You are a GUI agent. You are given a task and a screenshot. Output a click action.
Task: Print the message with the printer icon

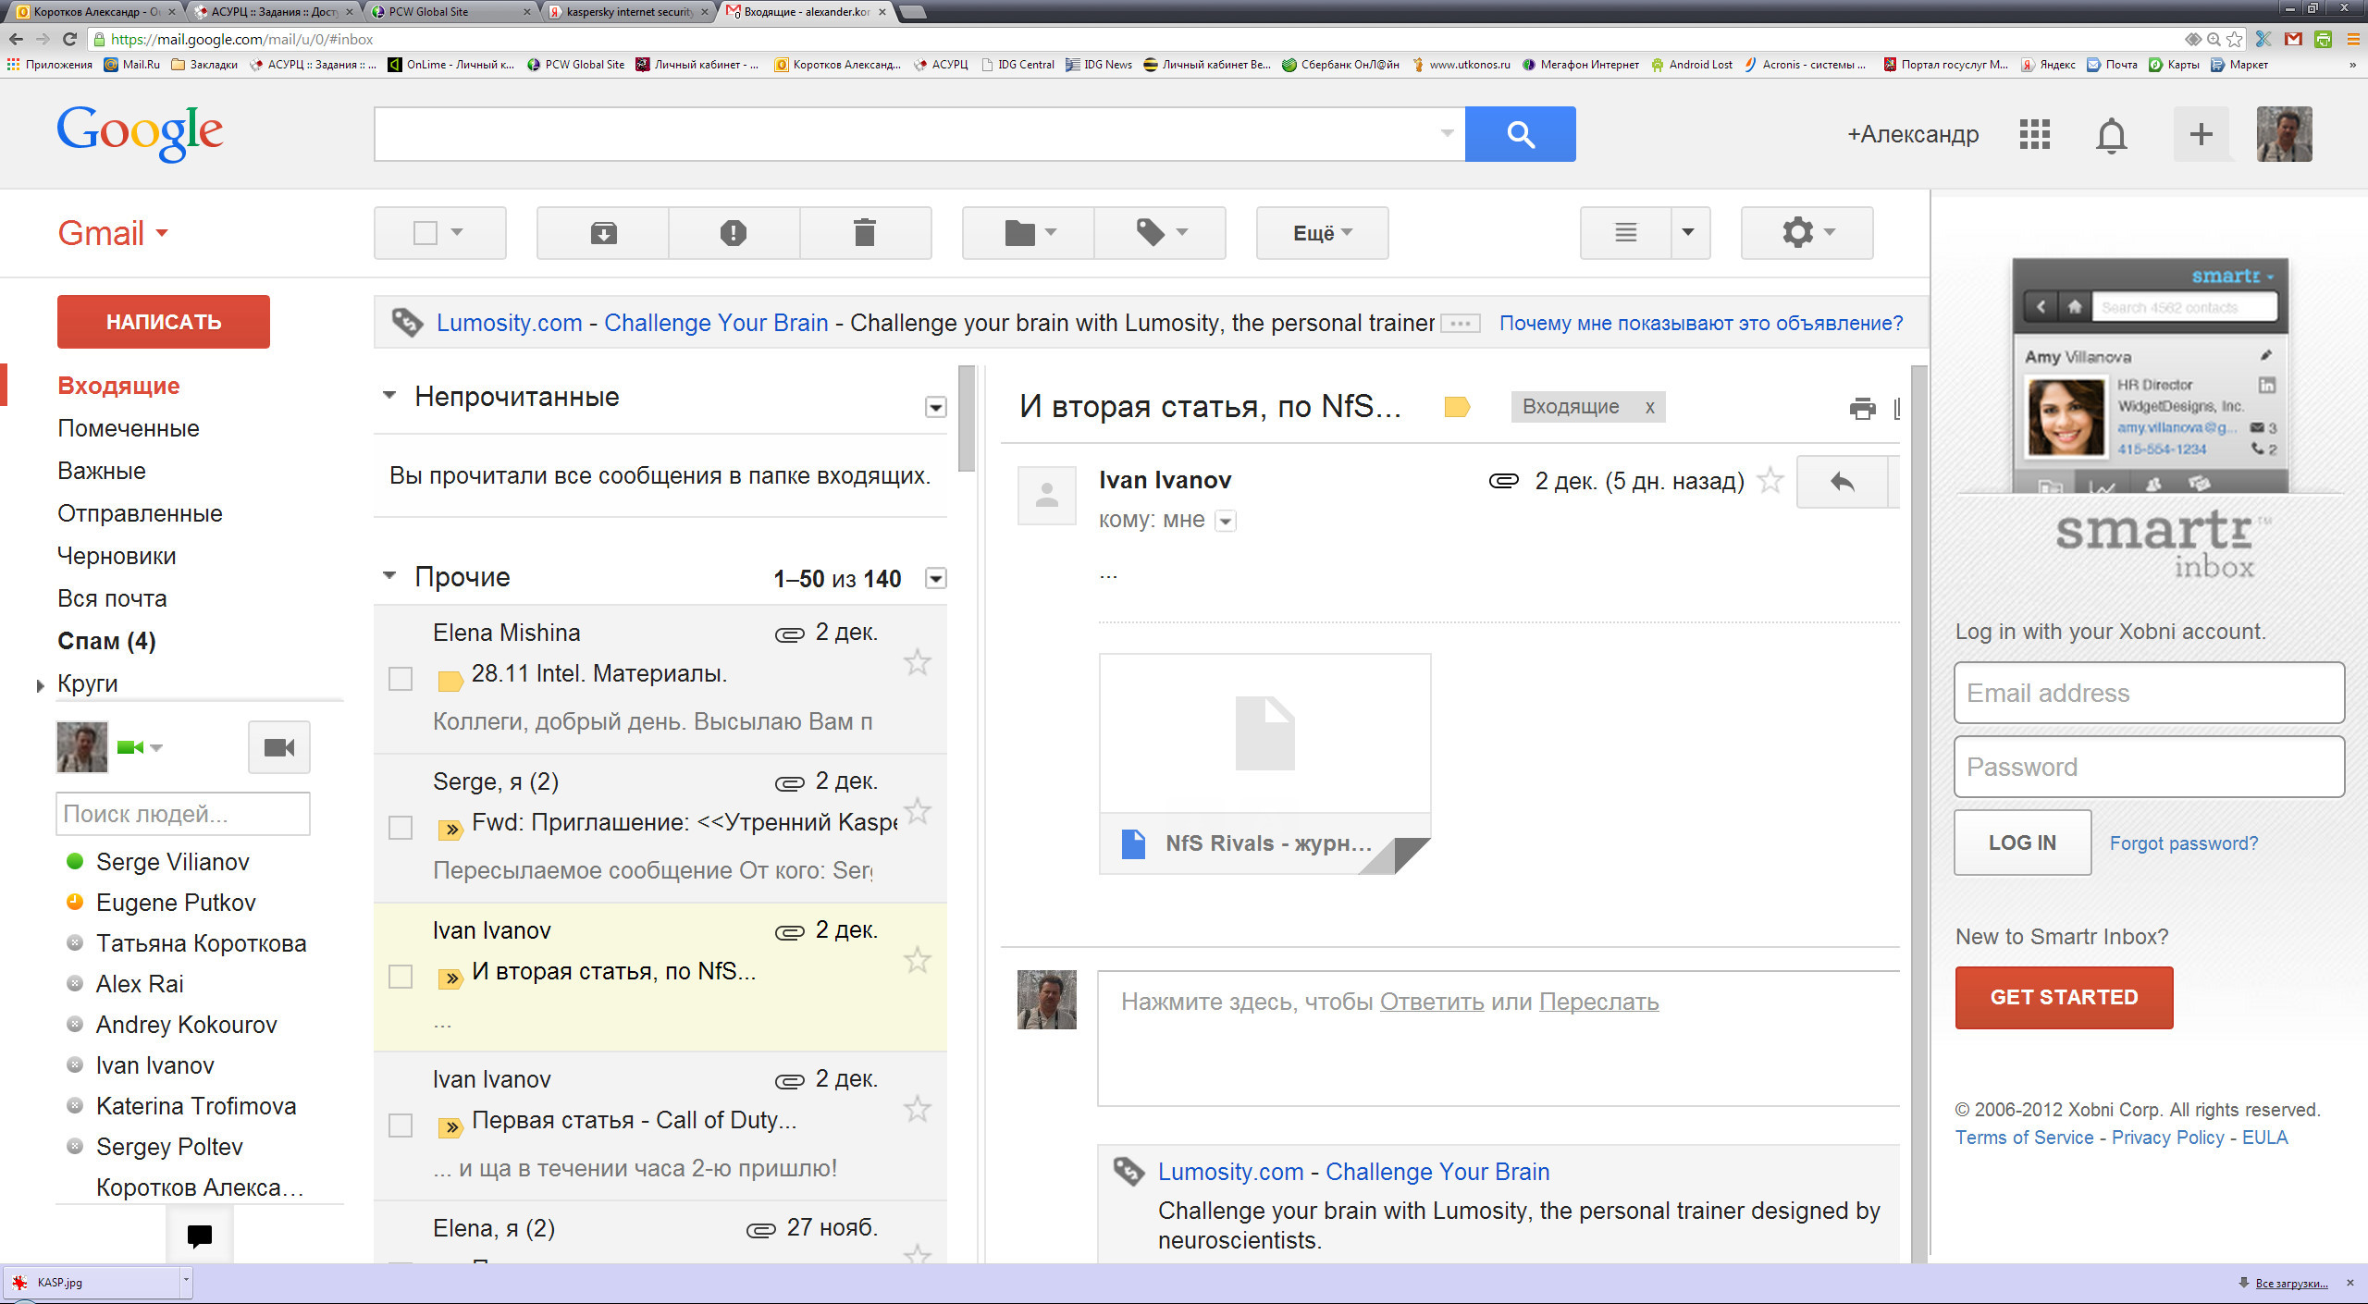tap(1862, 408)
